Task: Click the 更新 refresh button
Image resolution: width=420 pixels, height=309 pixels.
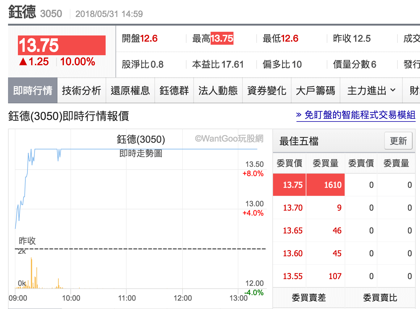Action: 398,141
